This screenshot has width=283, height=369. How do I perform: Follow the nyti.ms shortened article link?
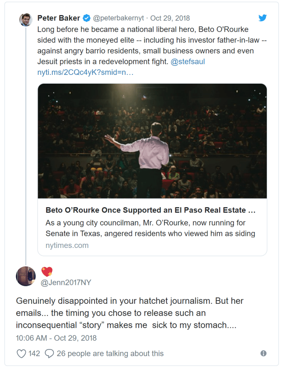click(x=85, y=72)
